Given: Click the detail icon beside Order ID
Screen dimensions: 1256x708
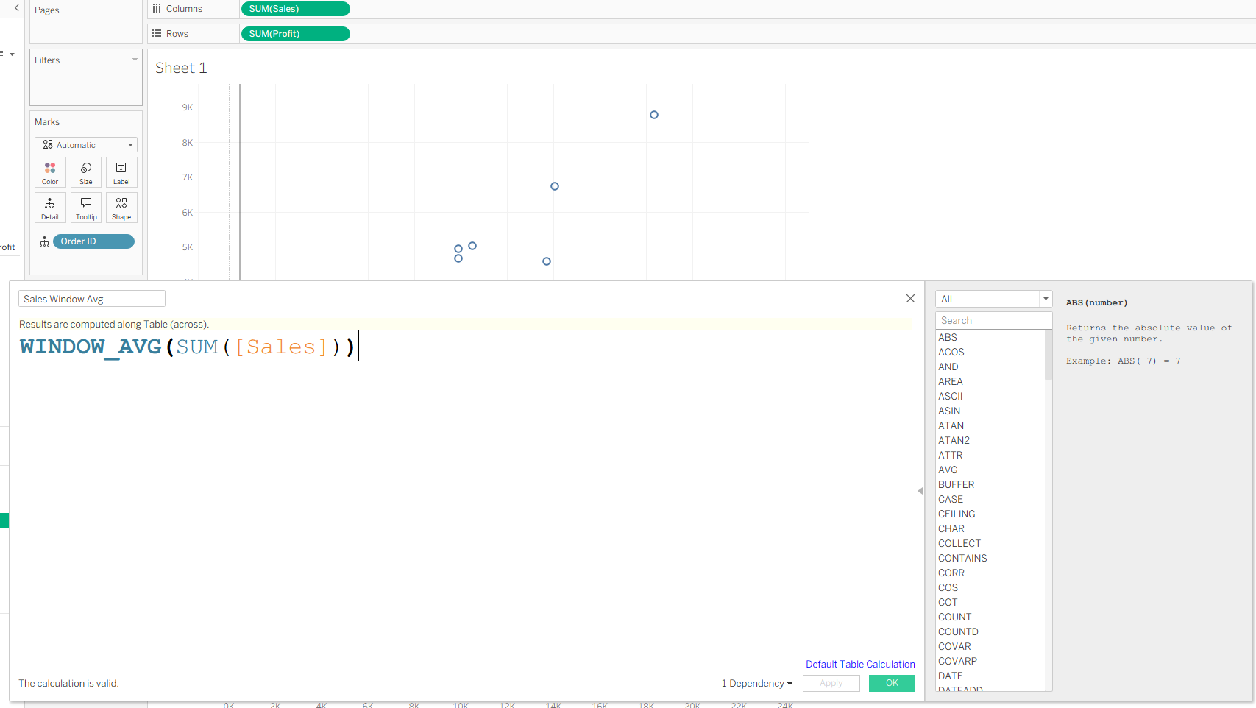Looking at the screenshot, I should point(44,241).
